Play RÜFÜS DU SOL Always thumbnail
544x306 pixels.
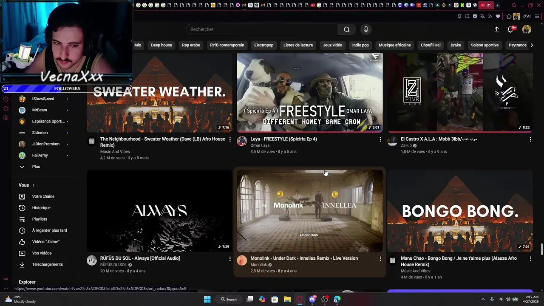(159, 211)
